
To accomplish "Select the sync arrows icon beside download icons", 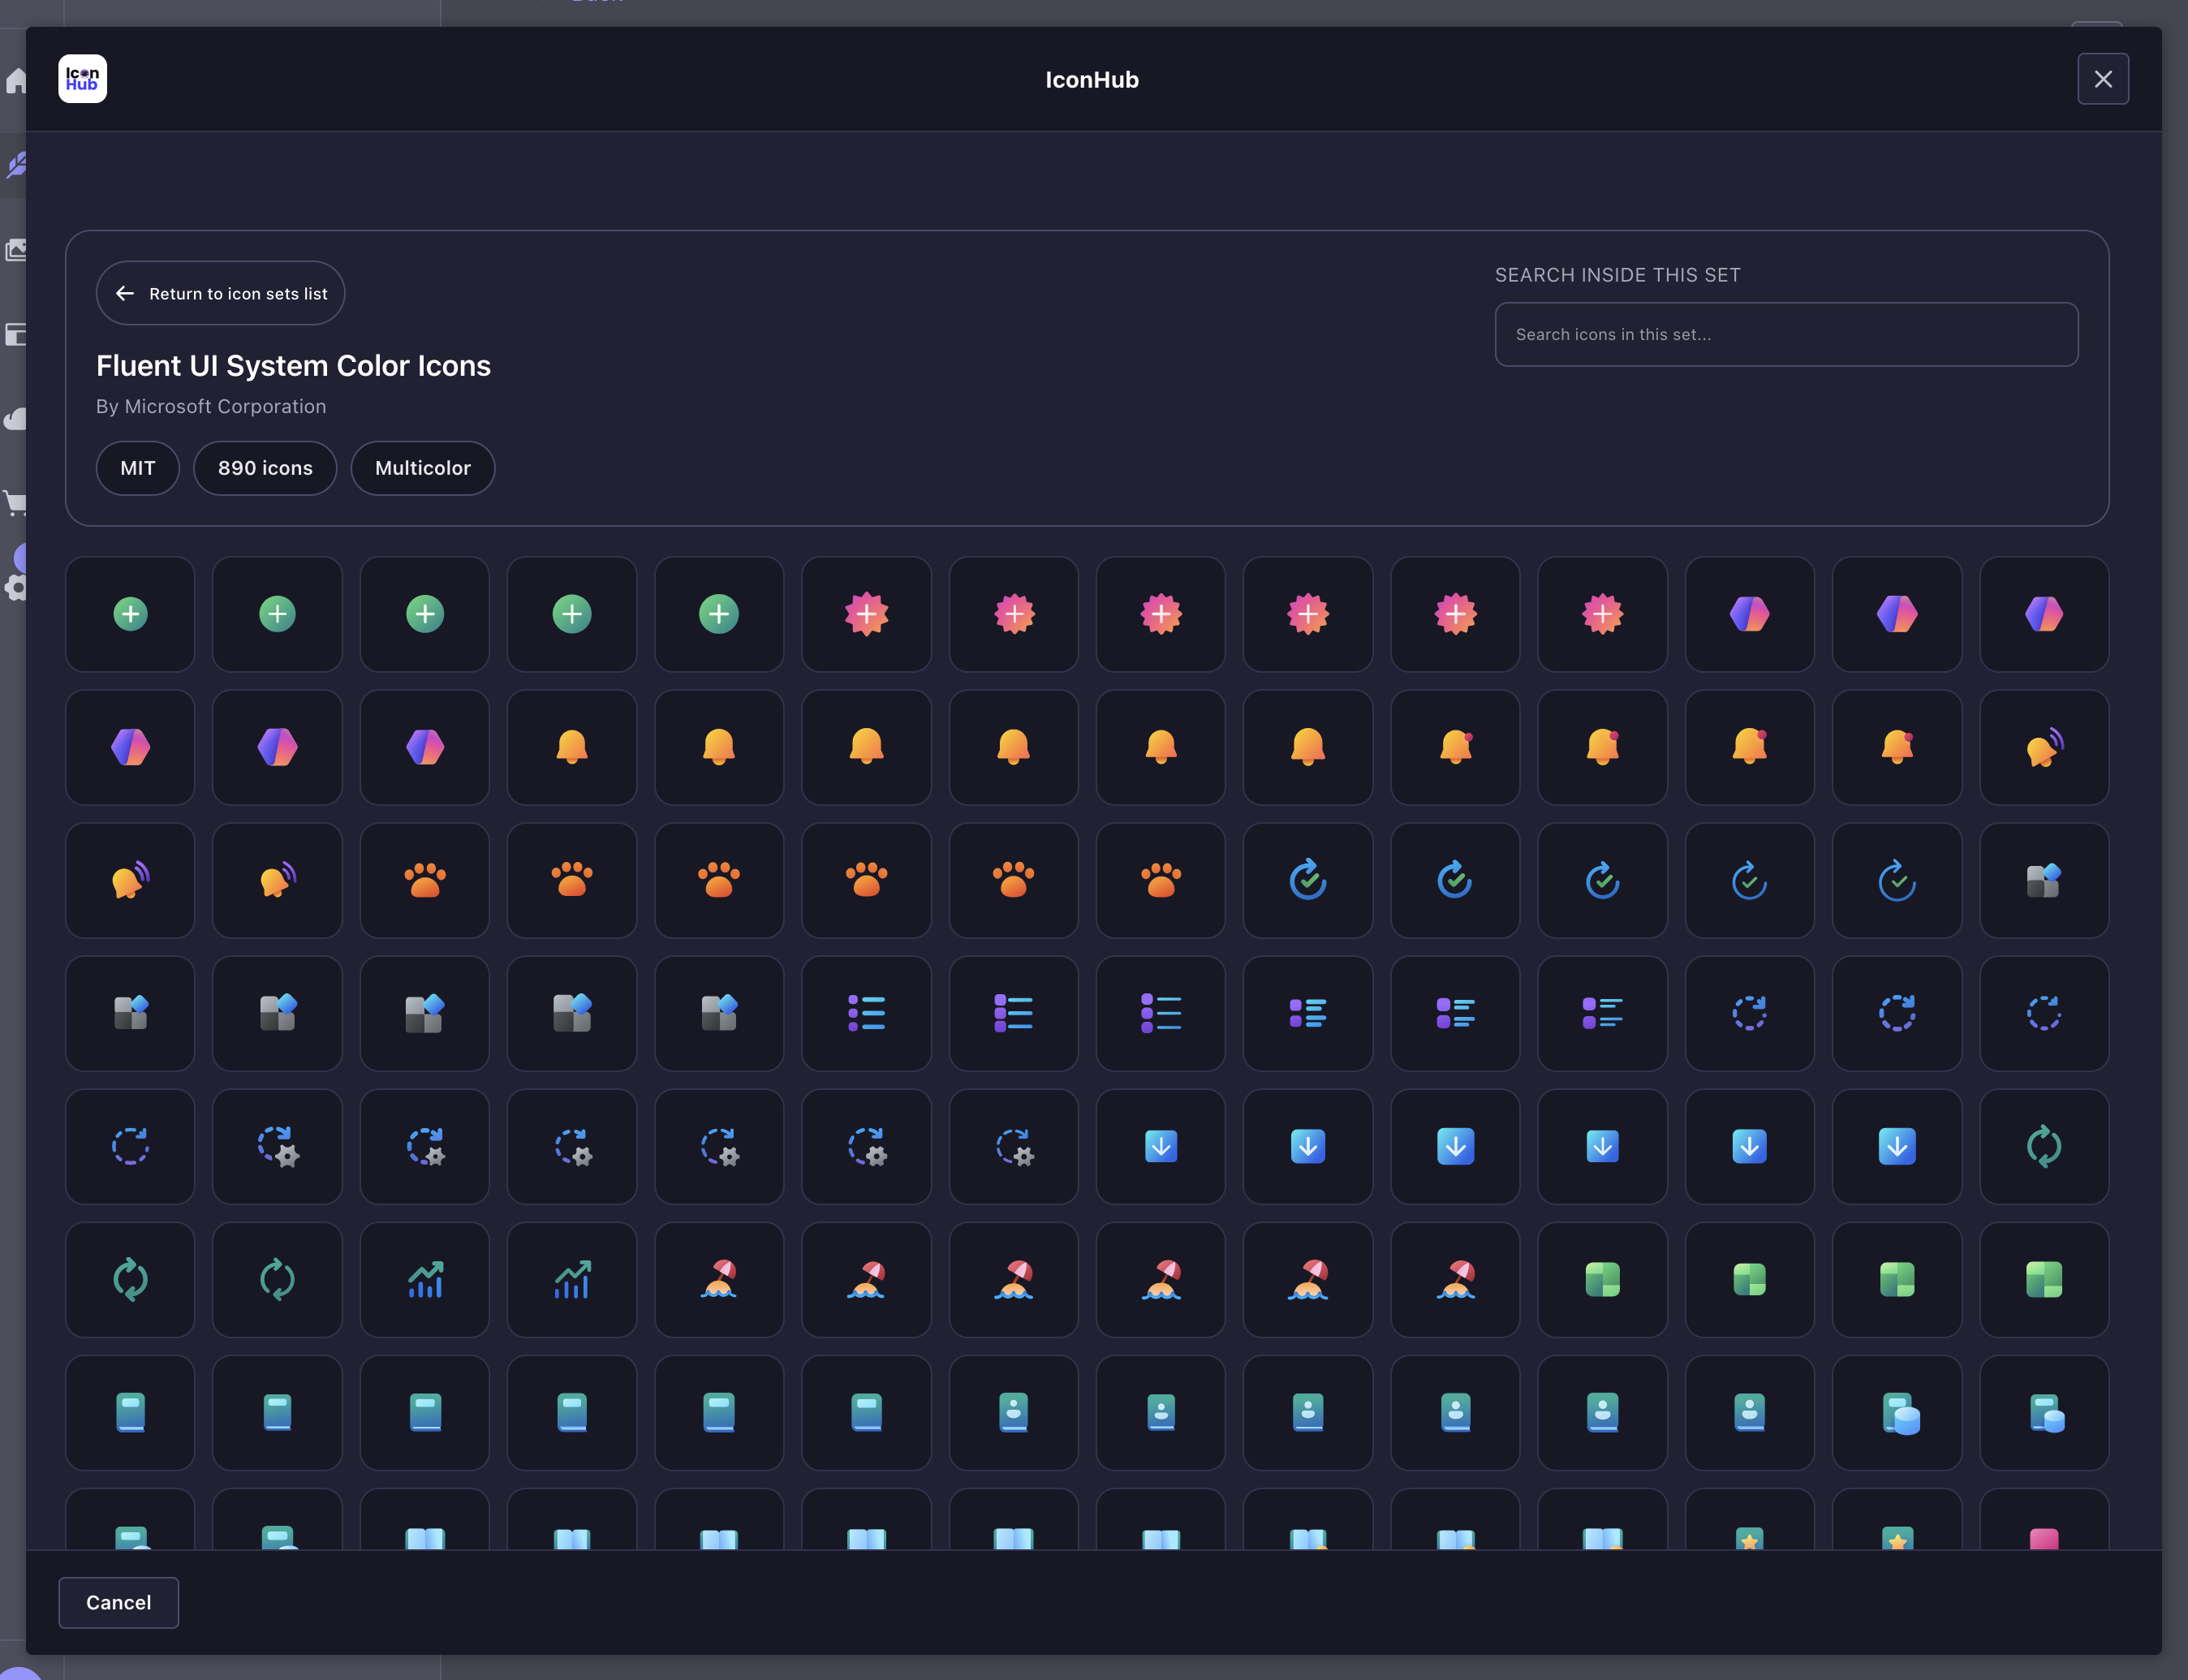I will point(2044,1146).
